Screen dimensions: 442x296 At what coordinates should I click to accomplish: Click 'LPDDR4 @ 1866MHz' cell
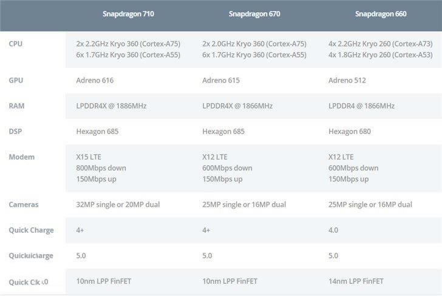(361, 106)
